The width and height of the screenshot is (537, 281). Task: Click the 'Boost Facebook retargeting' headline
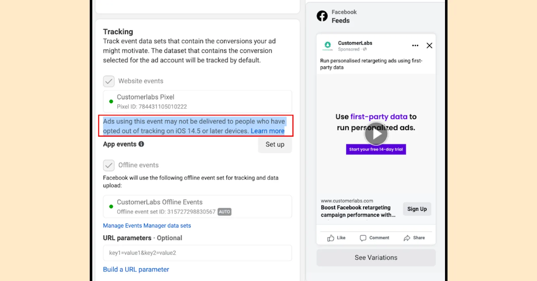358,211
